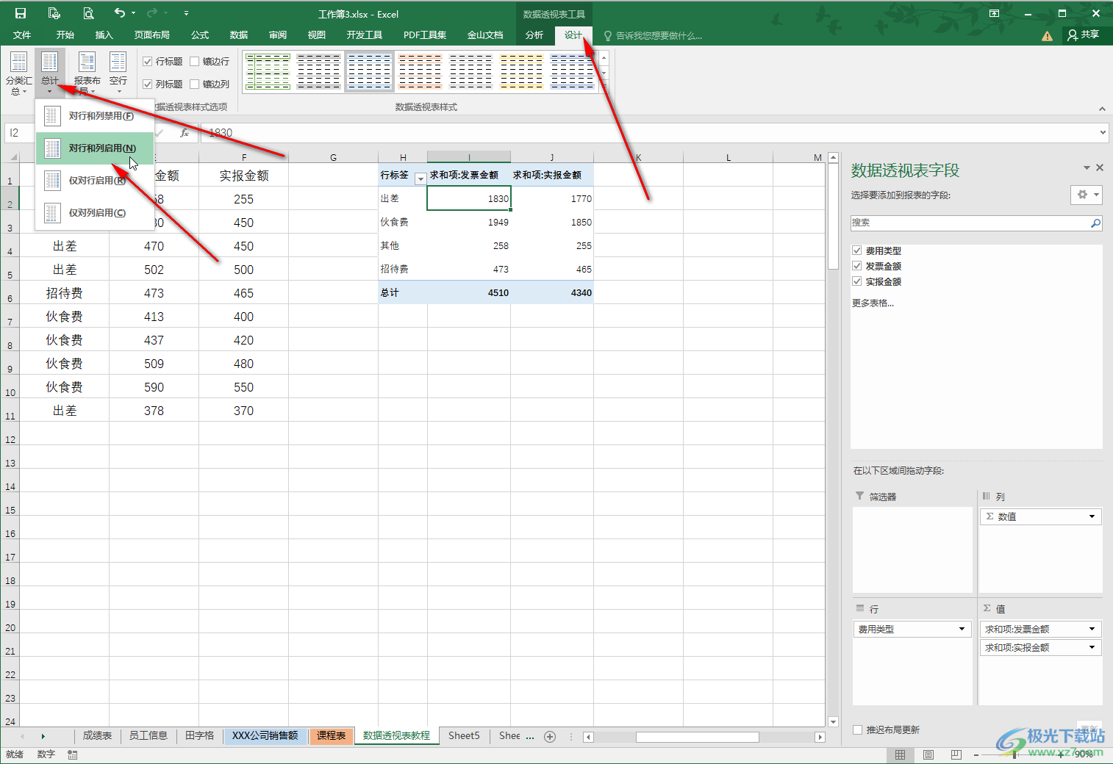This screenshot has width=1113, height=764.
Task: Switch to the 成绩表 sheet tab
Action: (97, 735)
